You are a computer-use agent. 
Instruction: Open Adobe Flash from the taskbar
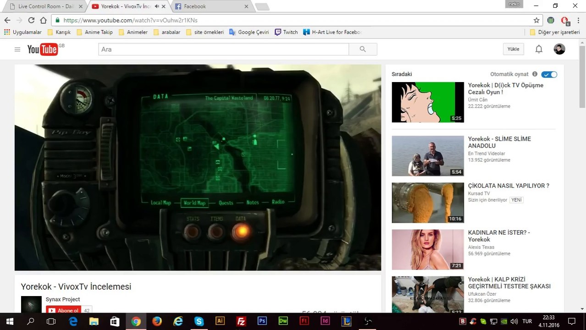point(304,321)
